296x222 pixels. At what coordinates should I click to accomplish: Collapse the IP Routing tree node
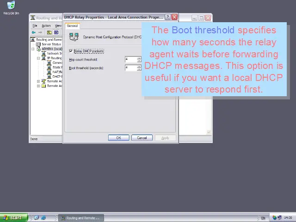(x=38, y=58)
